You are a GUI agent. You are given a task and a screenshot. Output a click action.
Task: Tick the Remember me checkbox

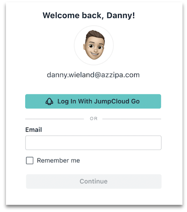[30, 161]
